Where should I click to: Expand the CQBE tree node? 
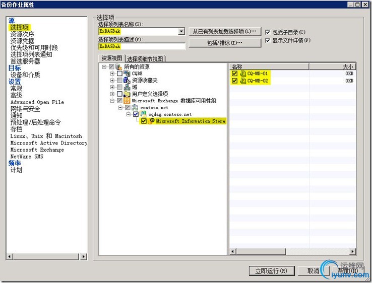tap(112, 74)
